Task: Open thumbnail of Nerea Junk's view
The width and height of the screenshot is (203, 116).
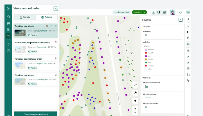Action: click(20, 49)
